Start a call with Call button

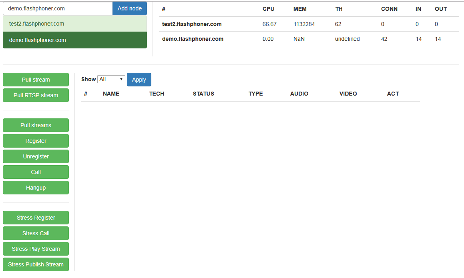coord(36,172)
